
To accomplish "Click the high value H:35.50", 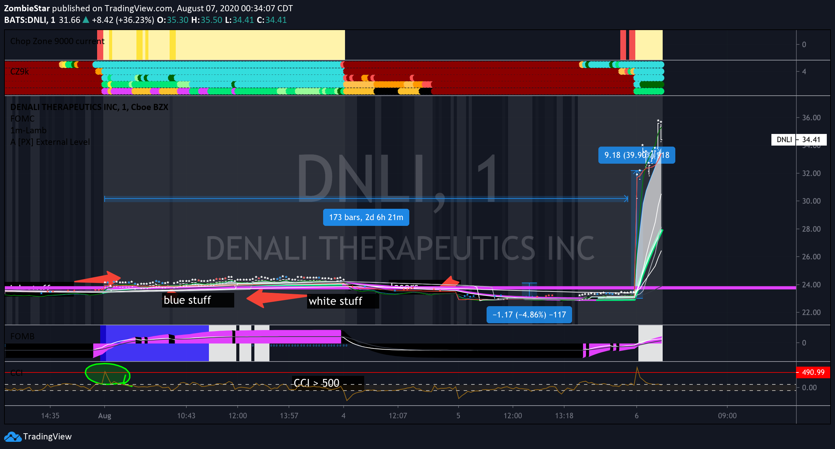I will coord(207,20).
